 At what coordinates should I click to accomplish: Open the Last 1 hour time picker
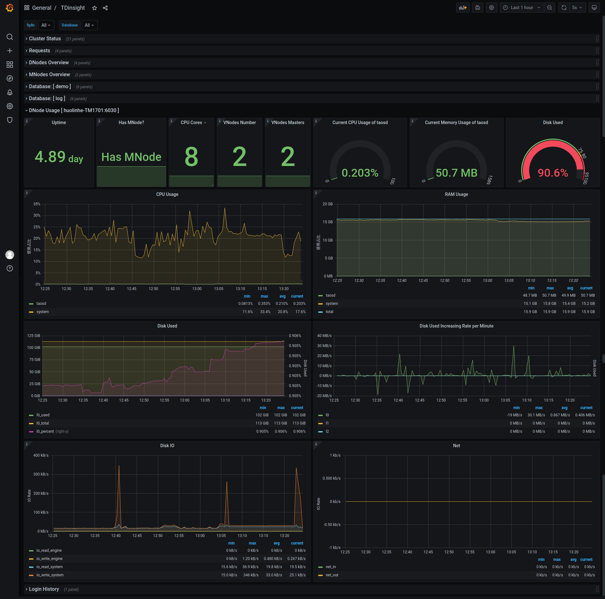pyautogui.click(x=521, y=8)
